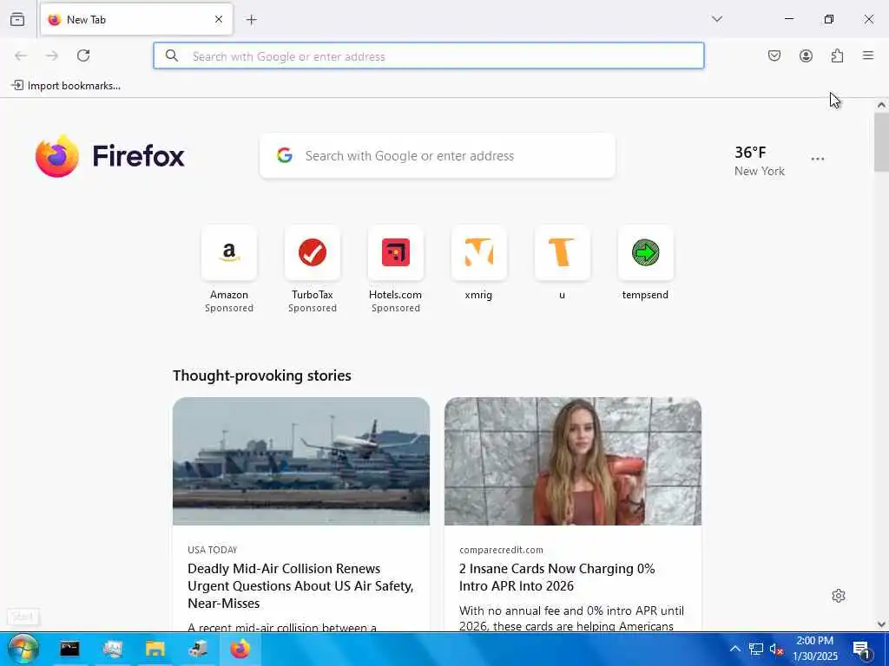This screenshot has height=666, width=889.
Task: Show hidden system tray icons
Action: 734,649
